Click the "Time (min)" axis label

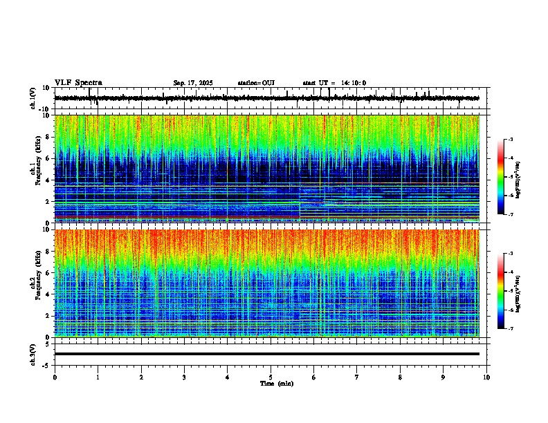click(277, 384)
